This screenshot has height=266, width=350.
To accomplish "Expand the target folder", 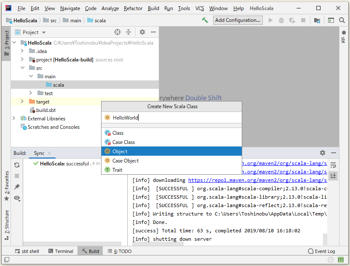I will click(22, 101).
